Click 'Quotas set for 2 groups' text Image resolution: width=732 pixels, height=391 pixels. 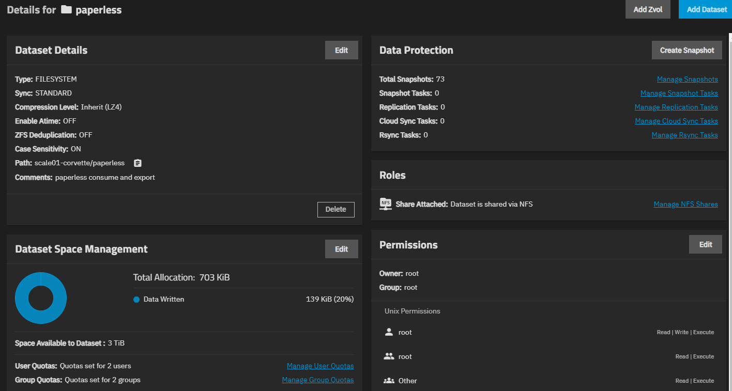102,380
